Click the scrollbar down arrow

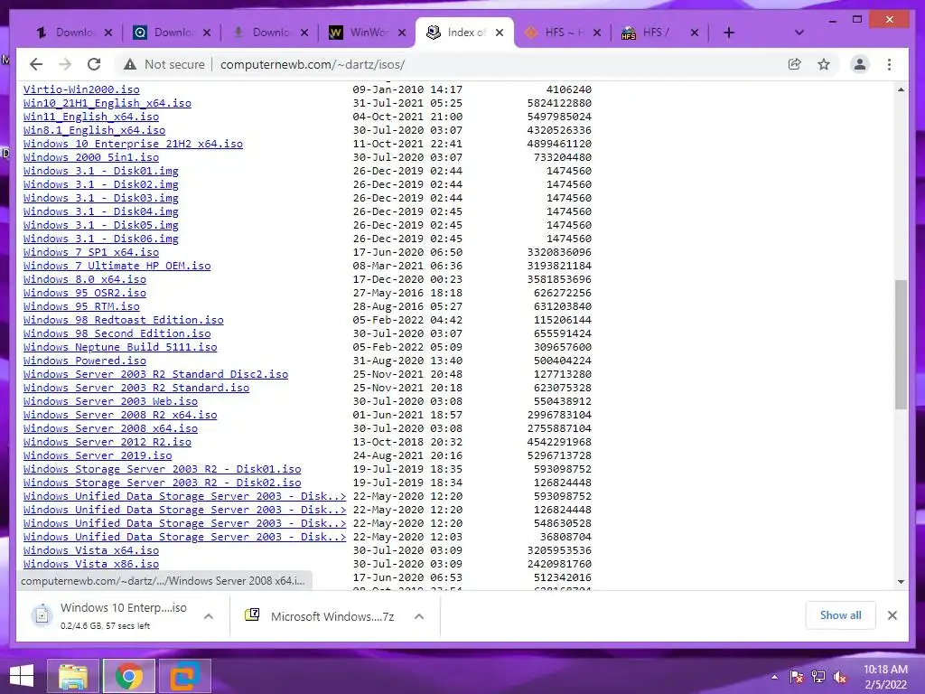coord(901,582)
